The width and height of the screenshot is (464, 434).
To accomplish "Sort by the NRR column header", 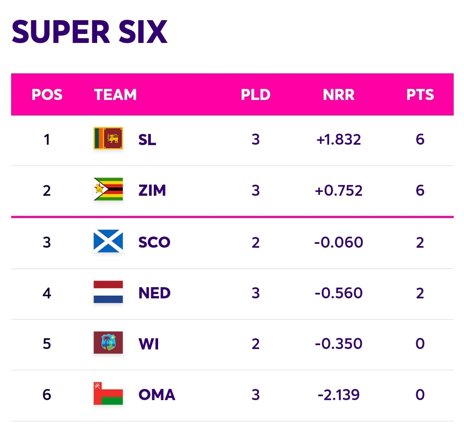I will pos(339,94).
